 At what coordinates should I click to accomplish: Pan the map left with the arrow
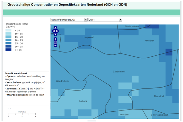pyautogui.click(x=53, y=31)
